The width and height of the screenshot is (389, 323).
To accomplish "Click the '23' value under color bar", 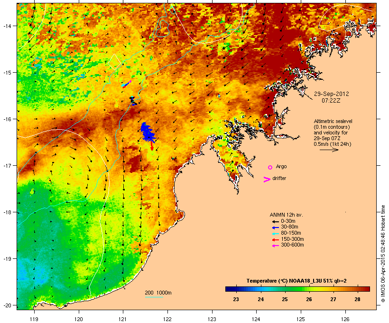I will [236, 299].
